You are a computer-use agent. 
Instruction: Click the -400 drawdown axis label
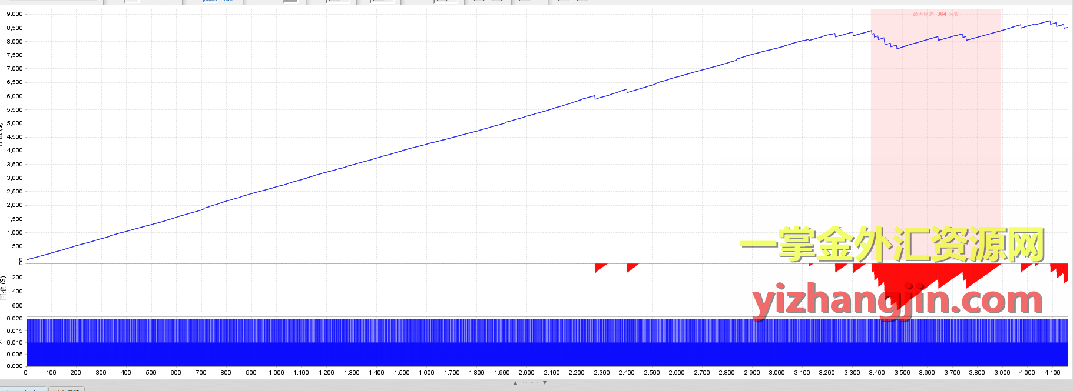[16, 292]
